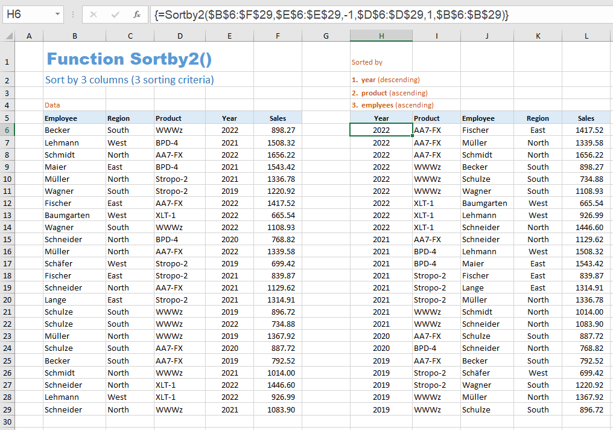
Task: Select column I header
Action: [x=436, y=36]
